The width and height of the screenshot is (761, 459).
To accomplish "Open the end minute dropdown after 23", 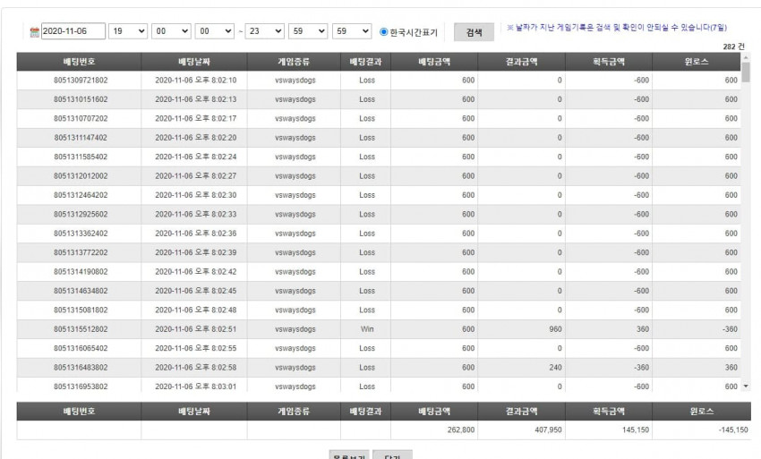I will click(308, 31).
